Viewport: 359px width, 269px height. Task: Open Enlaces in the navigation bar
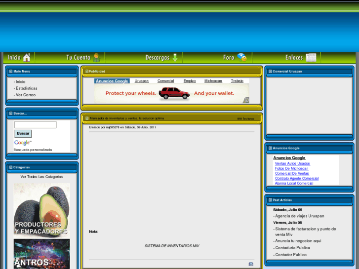tap(294, 57)
